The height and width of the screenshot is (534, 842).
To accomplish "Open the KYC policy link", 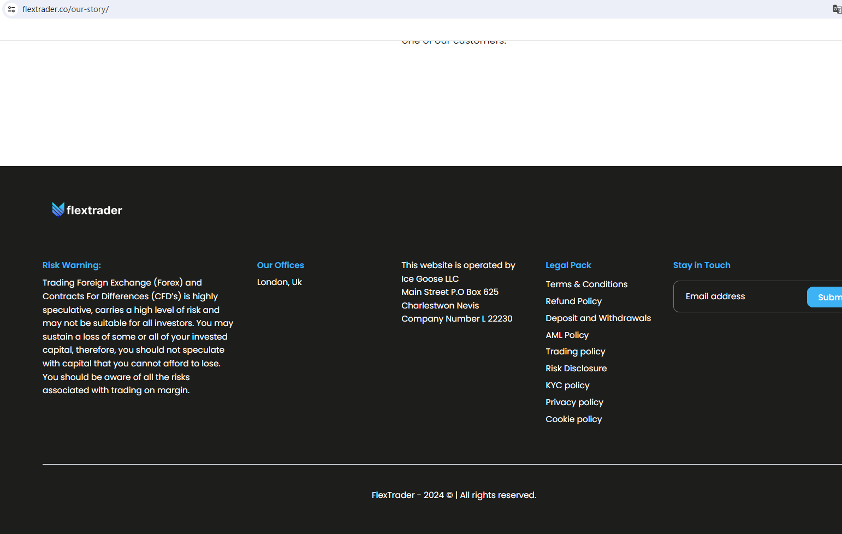I will click(567, 385).
